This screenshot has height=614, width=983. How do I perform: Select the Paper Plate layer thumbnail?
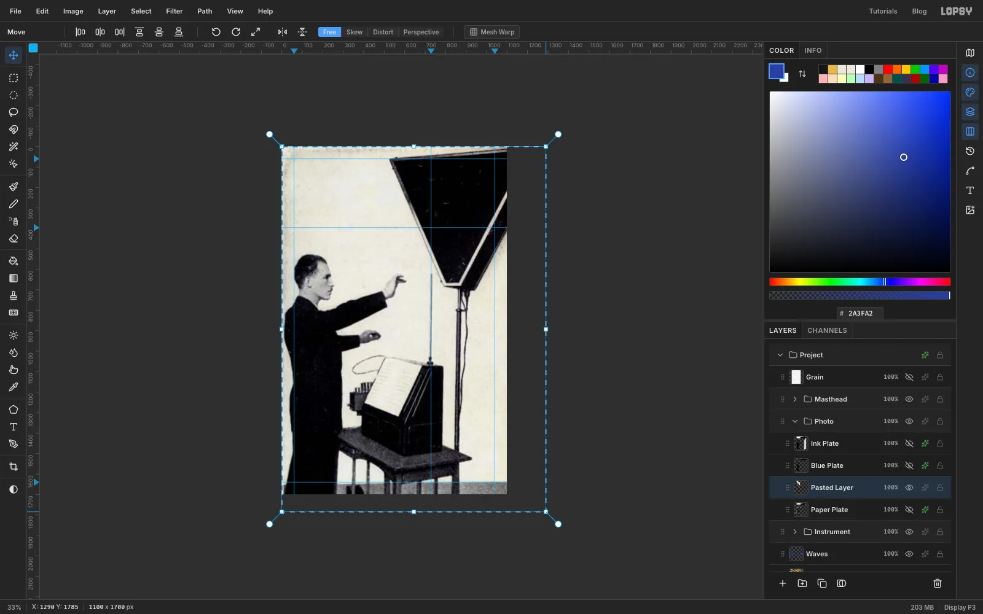[801, 510]
